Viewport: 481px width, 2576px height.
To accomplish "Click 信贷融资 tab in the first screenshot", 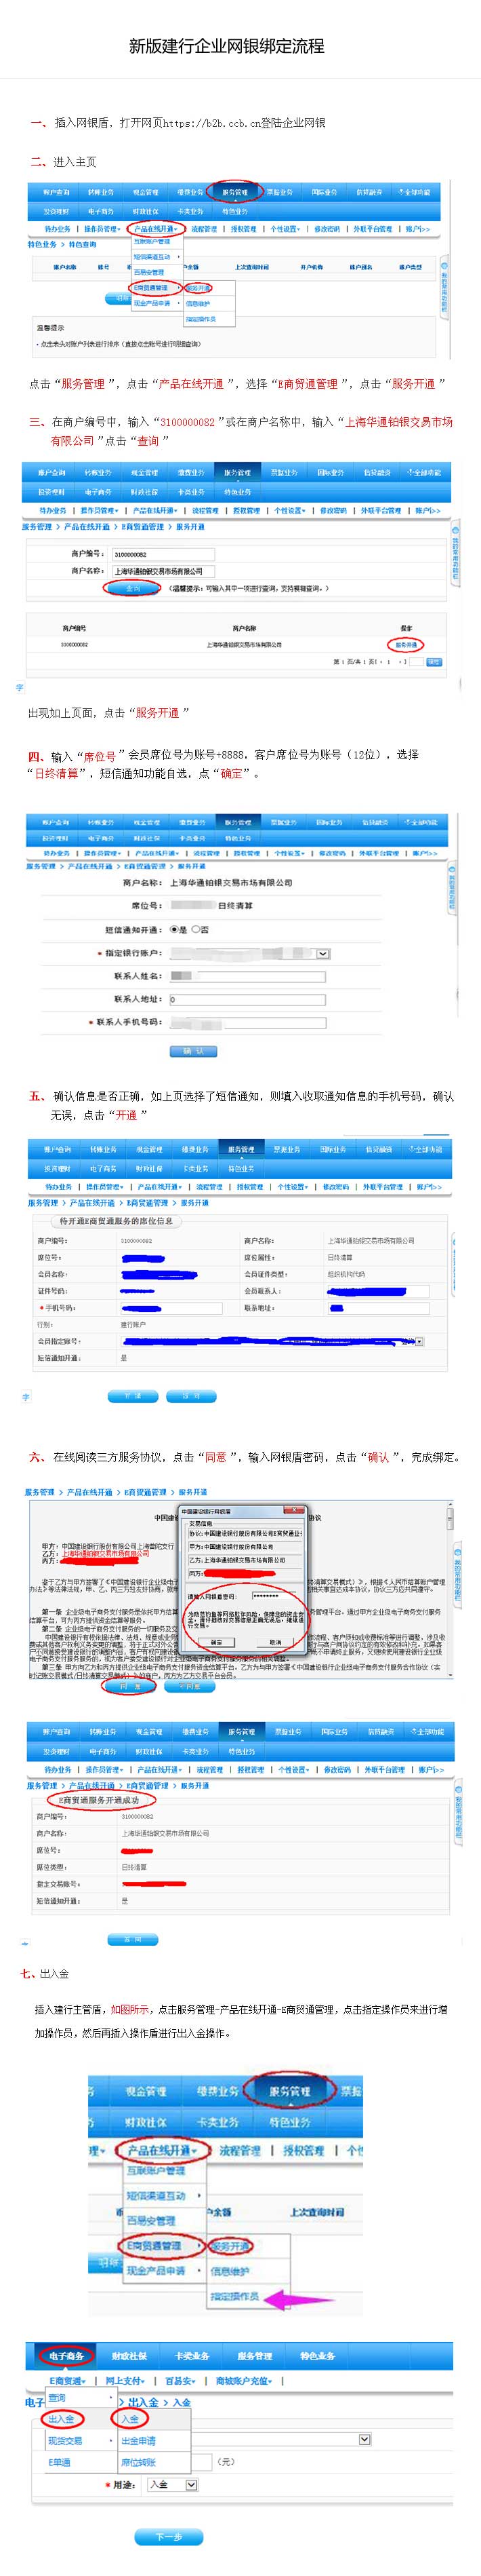I will pos(369,192).
